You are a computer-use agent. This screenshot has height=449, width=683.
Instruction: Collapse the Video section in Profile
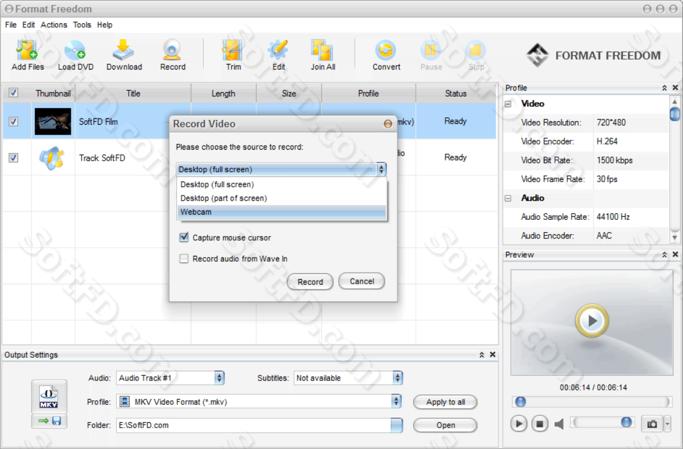tap(508, 104)
